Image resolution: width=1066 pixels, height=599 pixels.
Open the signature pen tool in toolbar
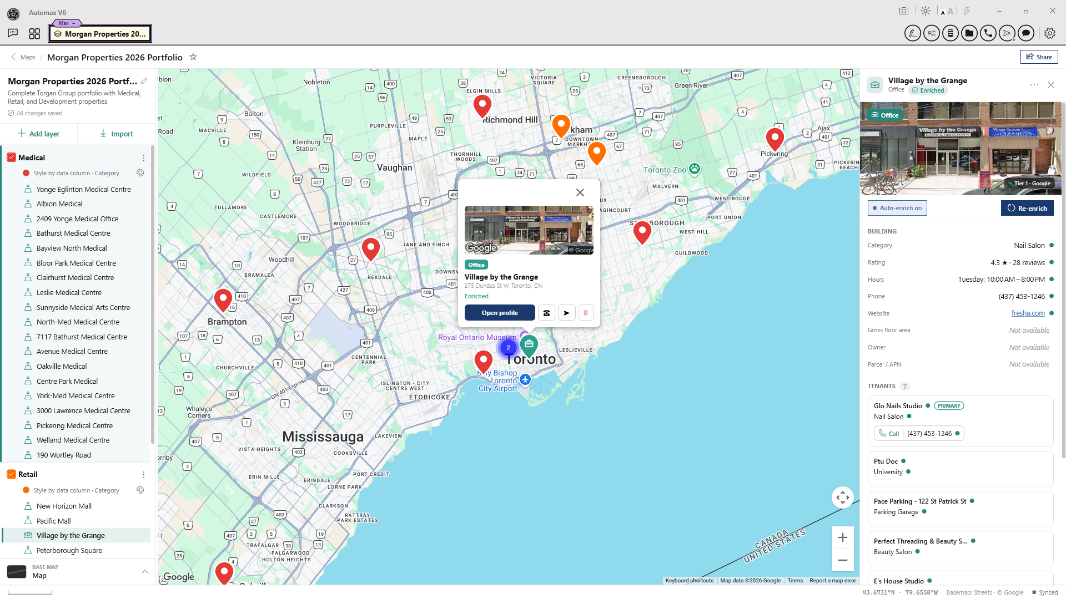[912, 33]
